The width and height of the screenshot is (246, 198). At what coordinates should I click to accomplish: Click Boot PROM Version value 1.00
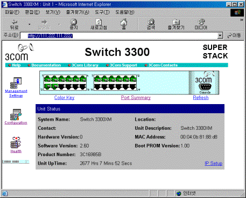185,146
